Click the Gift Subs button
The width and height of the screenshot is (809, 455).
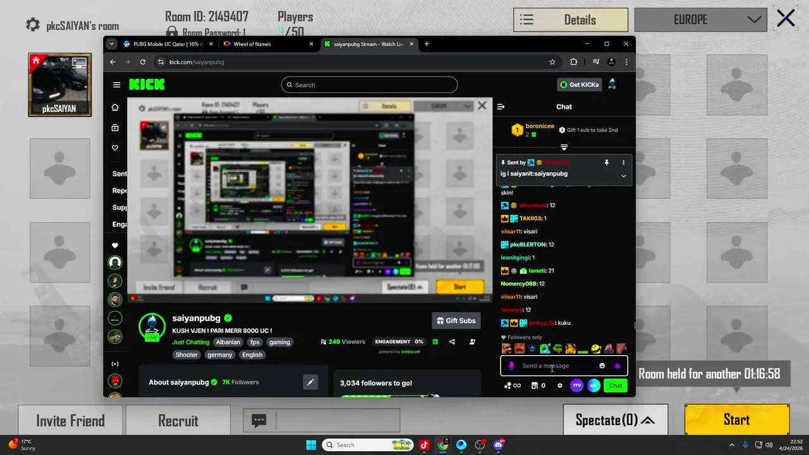(456, 320)
